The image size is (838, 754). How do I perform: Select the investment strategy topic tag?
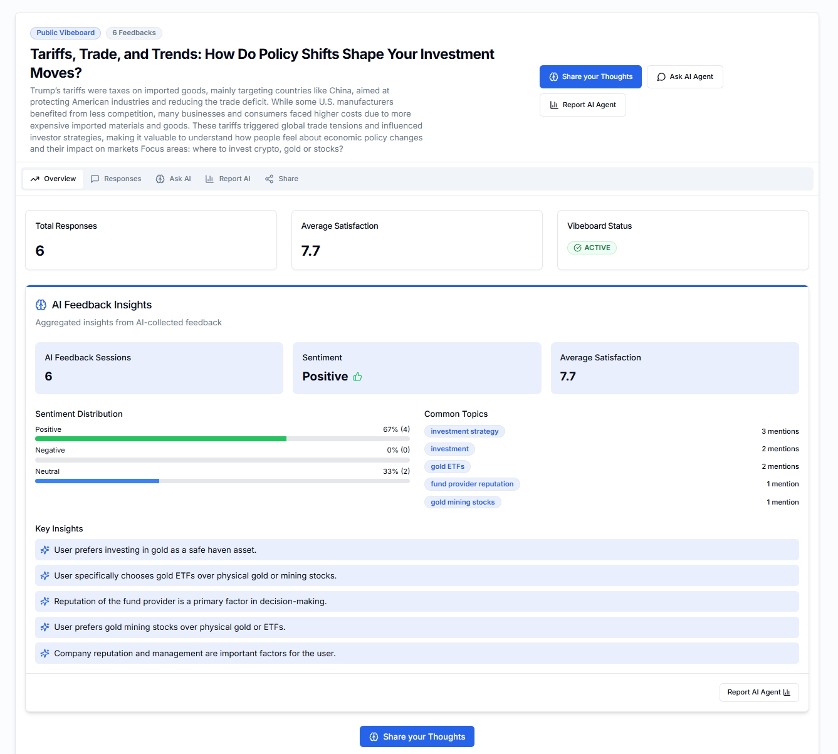click(464, 432)
